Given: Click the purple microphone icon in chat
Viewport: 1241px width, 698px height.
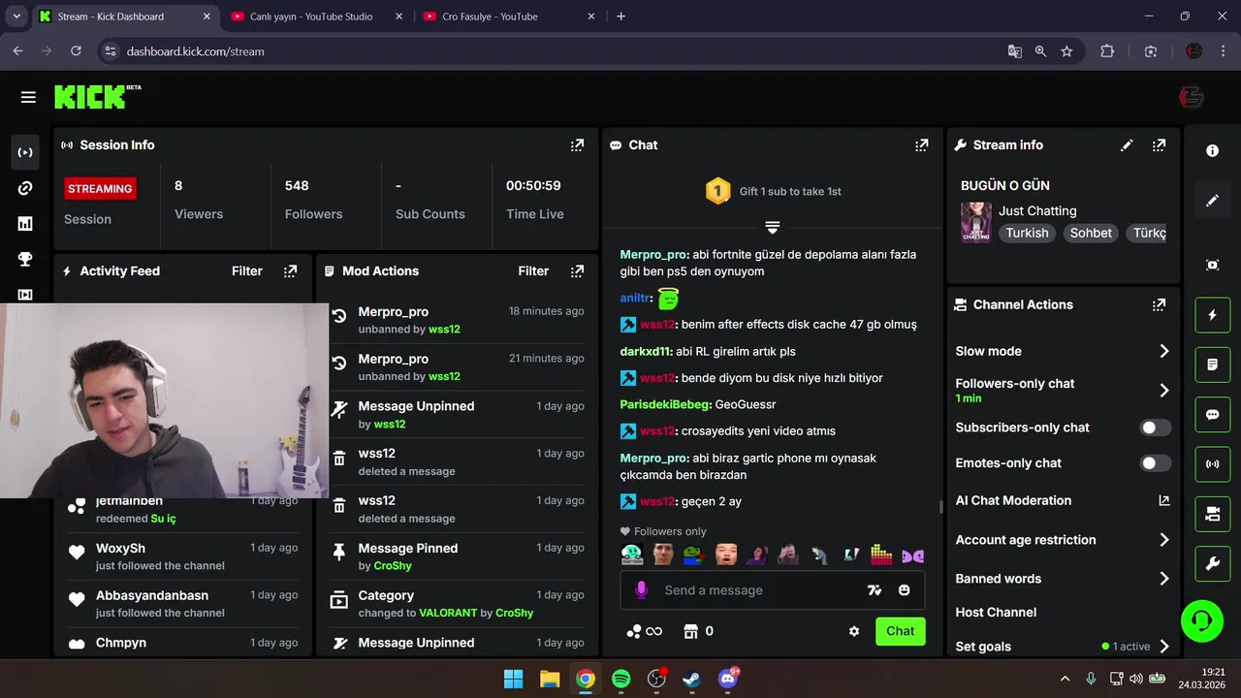Looking at the screenshot, I should pos(641,589).
